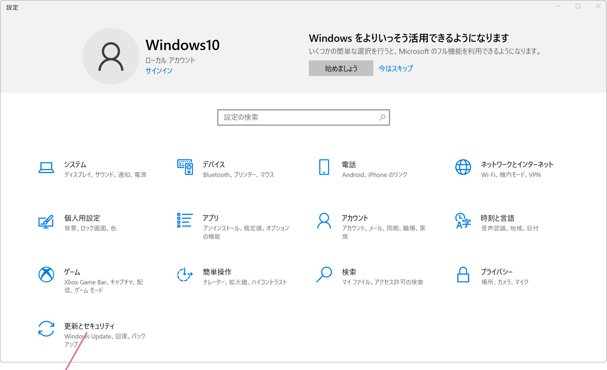Click the 始めましょう button
Image resolution: width=607 pixels, height=370 pixels.
tap(341, 68)
